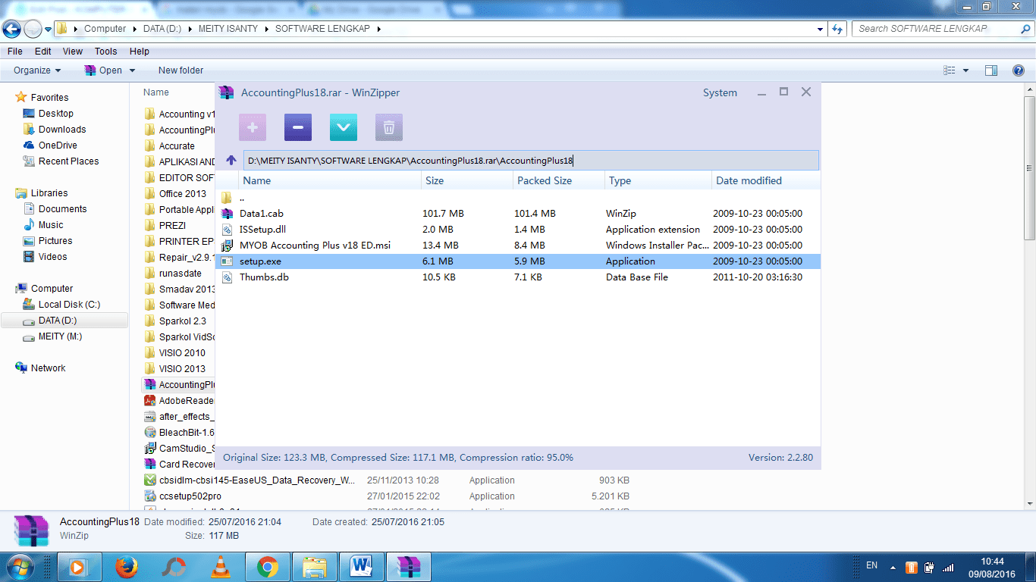
Task: Open the Organize dropdown in Explorer
Action: [37, 70]
